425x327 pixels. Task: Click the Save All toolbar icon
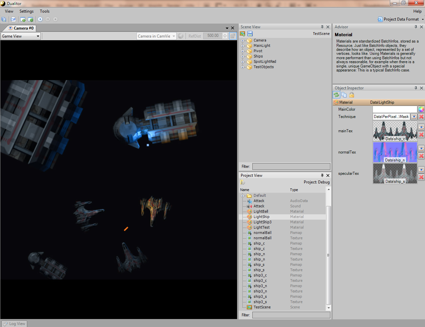tap(4, 19)
